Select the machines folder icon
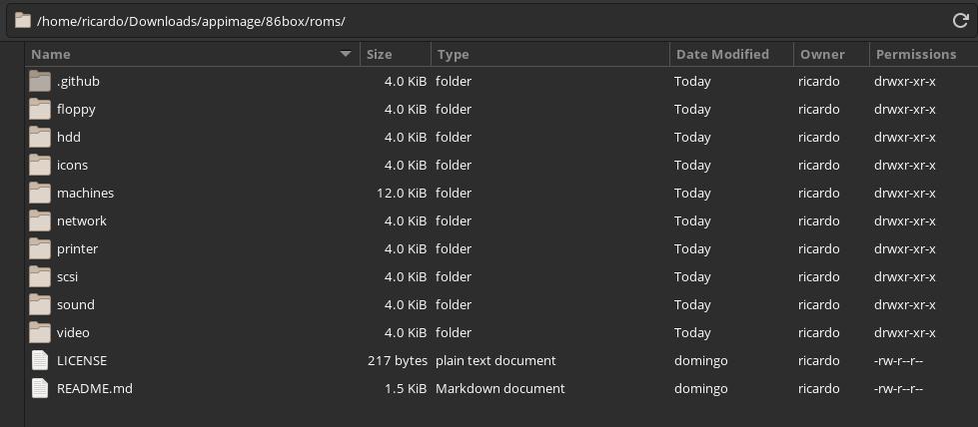 coord(40,194)
